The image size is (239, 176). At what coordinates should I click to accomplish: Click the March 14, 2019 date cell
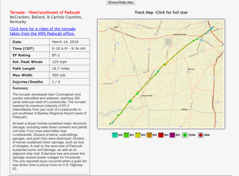(70, 42)
